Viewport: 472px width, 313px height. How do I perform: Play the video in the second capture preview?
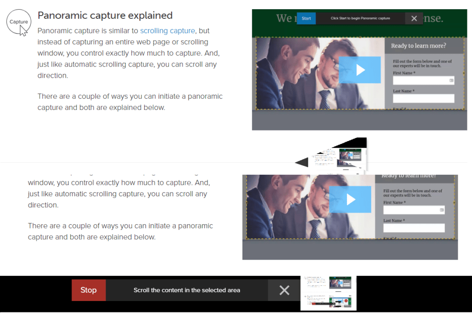click(x=350, y=199)
